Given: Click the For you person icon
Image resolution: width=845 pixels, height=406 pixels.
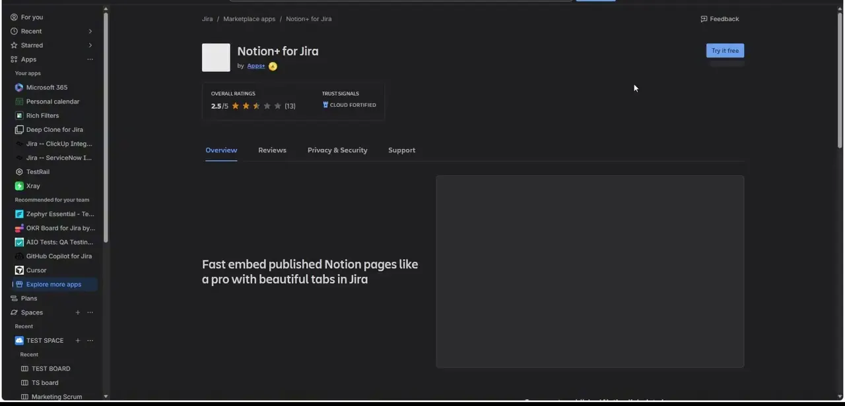Looking at the screenshot, I should point(14,17).
